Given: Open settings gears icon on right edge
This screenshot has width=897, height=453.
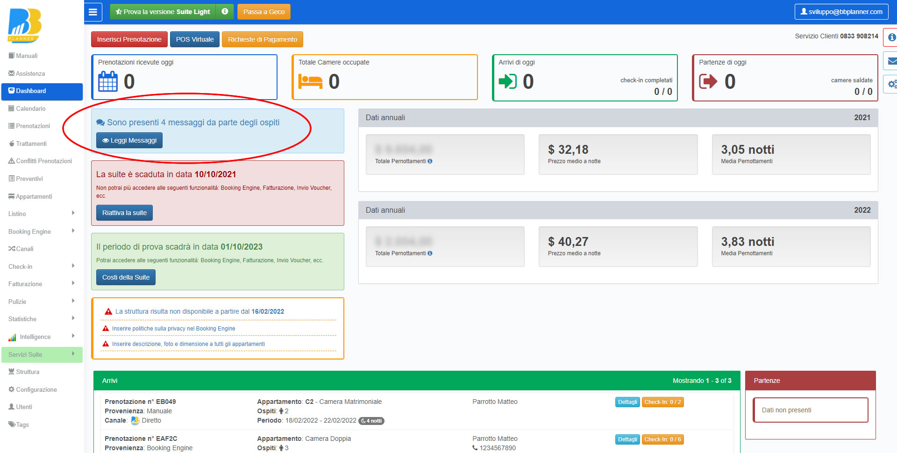Looking at the screenshot, I should 891,84.
